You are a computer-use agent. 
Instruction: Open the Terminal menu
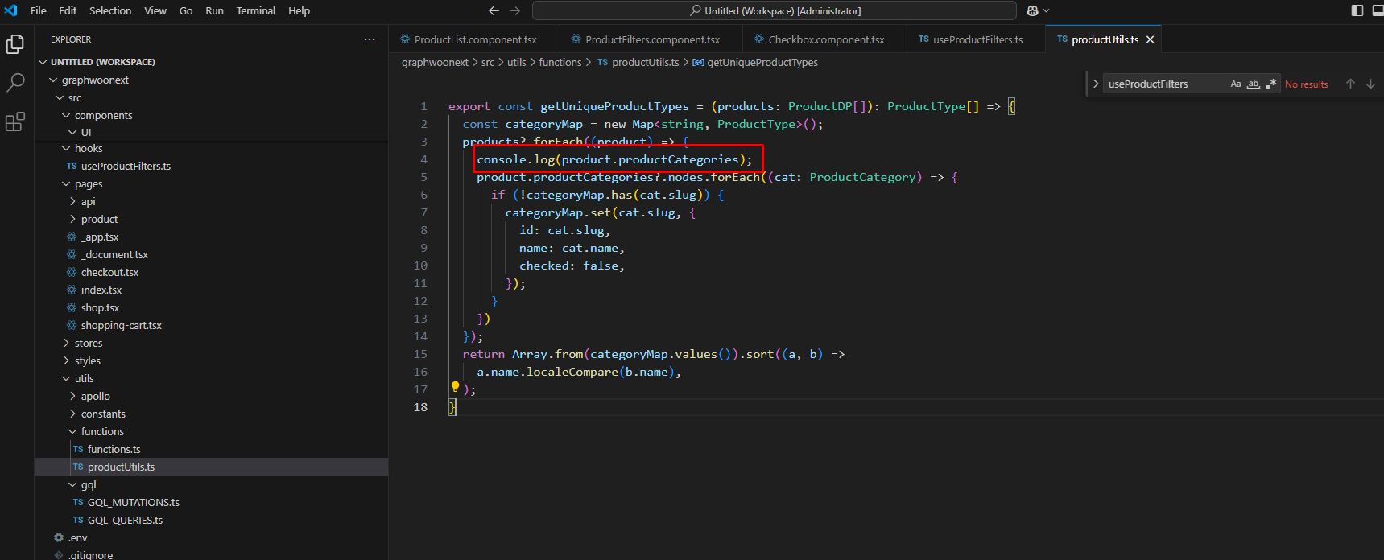point(255,11)
